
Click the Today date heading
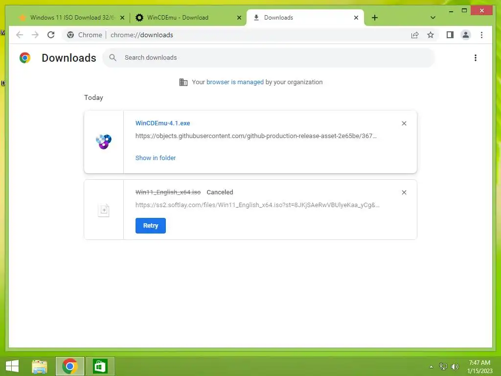pyautogui.click(x=93, y=98)
